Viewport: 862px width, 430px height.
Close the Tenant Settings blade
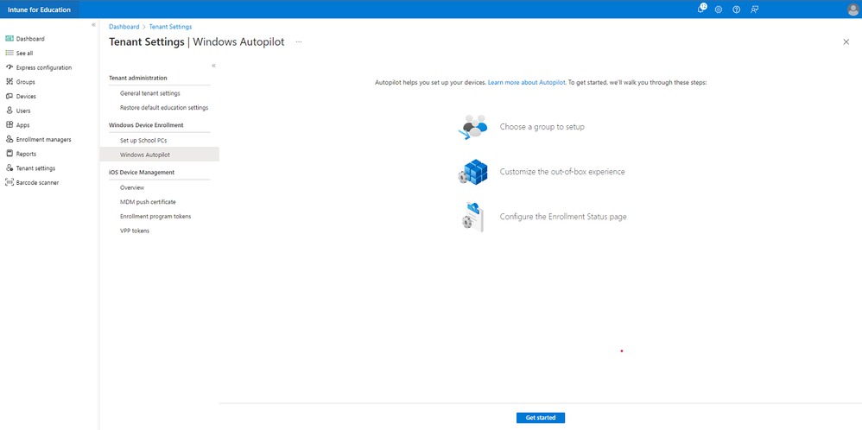[x=846, y=41]
